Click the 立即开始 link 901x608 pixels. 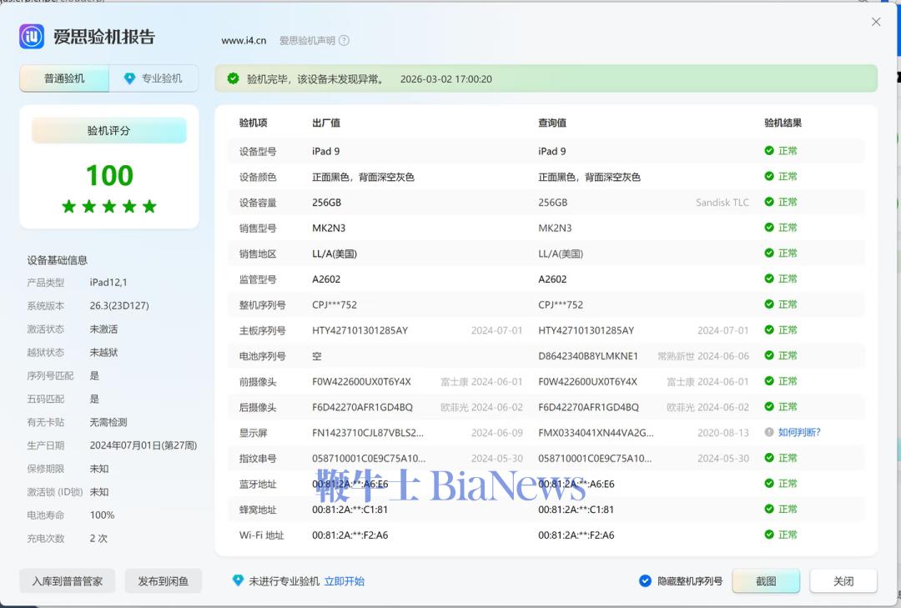(345, 581)
